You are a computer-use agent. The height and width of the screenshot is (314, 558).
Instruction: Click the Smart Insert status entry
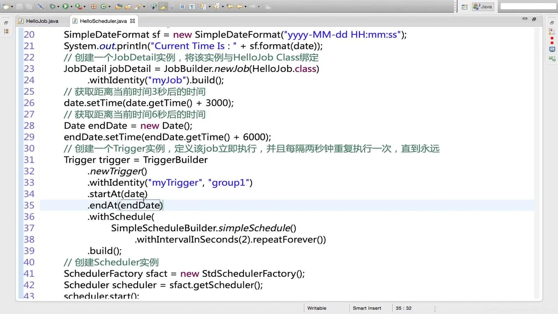[x=367, y=308]
